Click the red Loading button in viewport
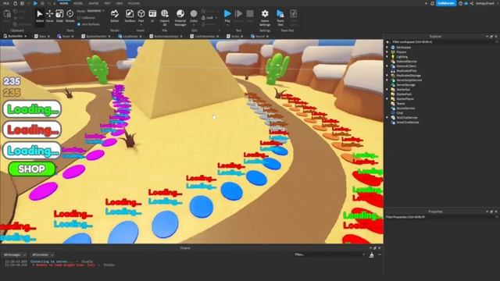The height and width of the screenshot is (281, 500). click(x=32, y=130)
